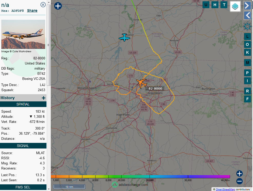
Task: Open the Air Force One aircraft photo
Action: point(23,34)
